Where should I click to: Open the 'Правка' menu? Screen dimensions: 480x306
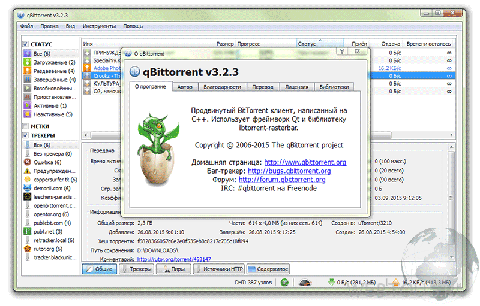coord(49,26)
